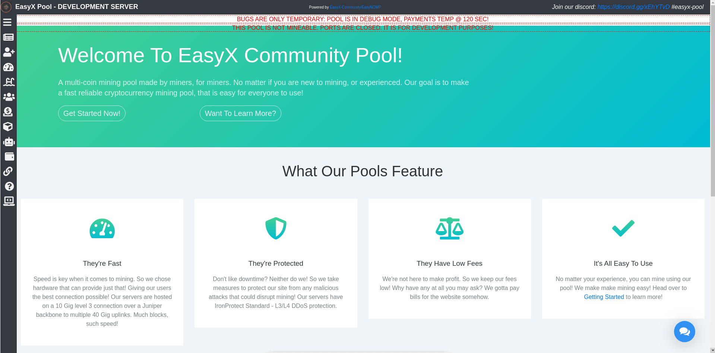Click the newspaper icon in the sidebar
Image resolution: width=715 pixels, height=353 pixels.
tap(8, 37)
